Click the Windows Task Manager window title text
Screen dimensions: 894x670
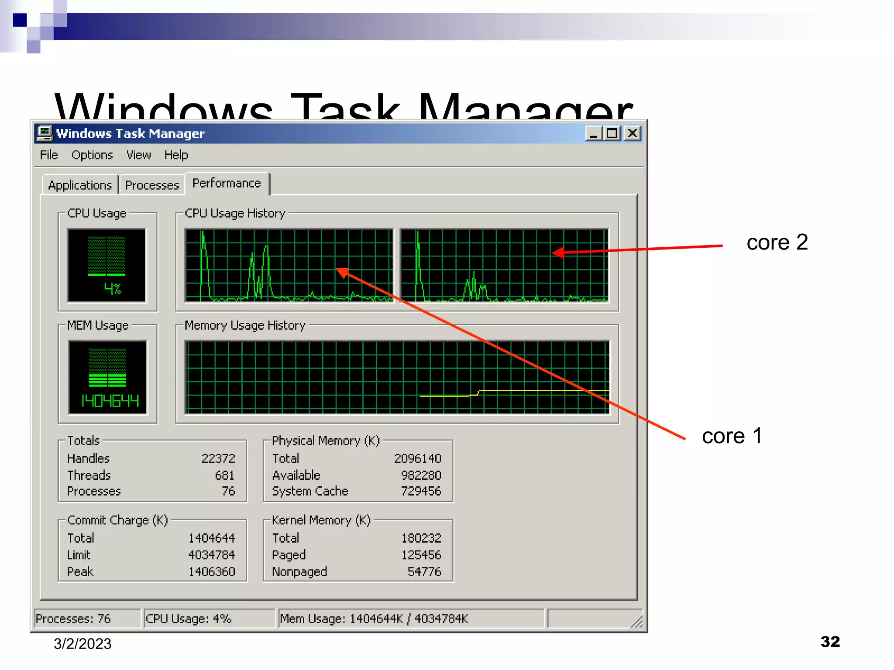pyautogui.click(x=130, y=133)
